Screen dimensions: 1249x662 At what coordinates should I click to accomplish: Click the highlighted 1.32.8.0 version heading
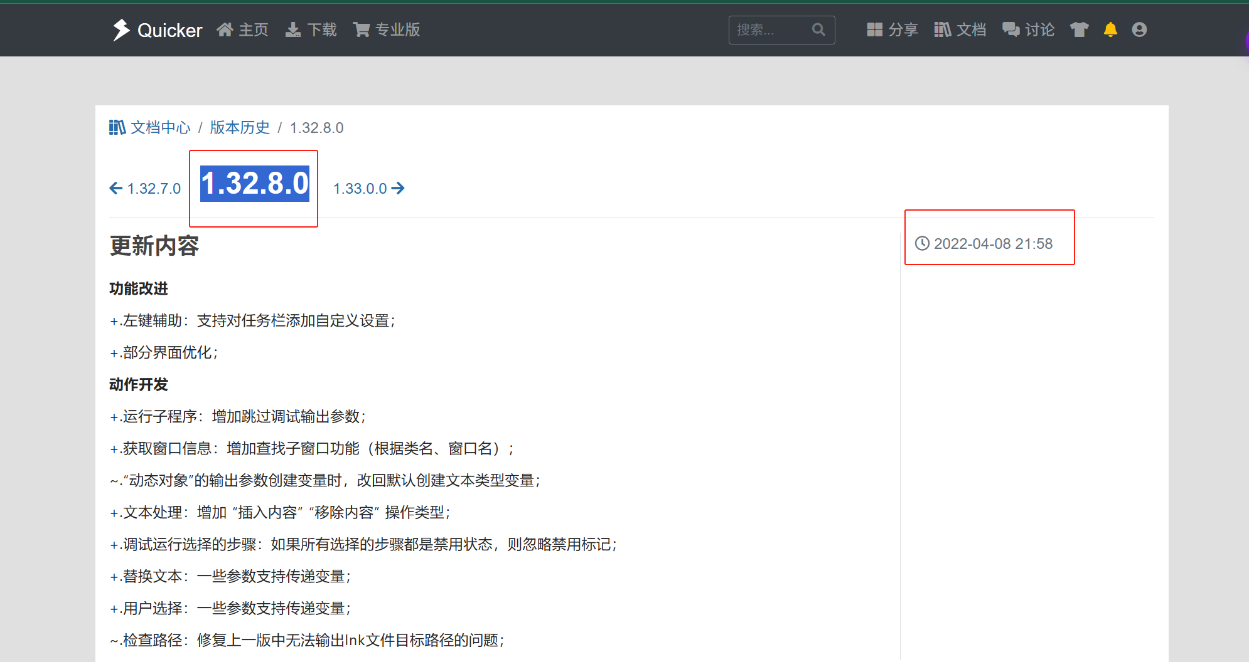pos(255,184)
